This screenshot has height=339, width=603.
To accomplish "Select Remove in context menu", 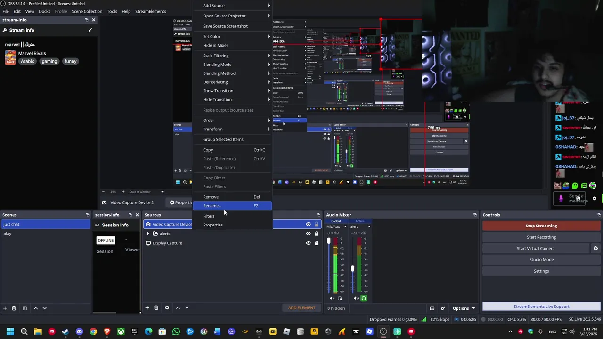I will click(232, 197).
